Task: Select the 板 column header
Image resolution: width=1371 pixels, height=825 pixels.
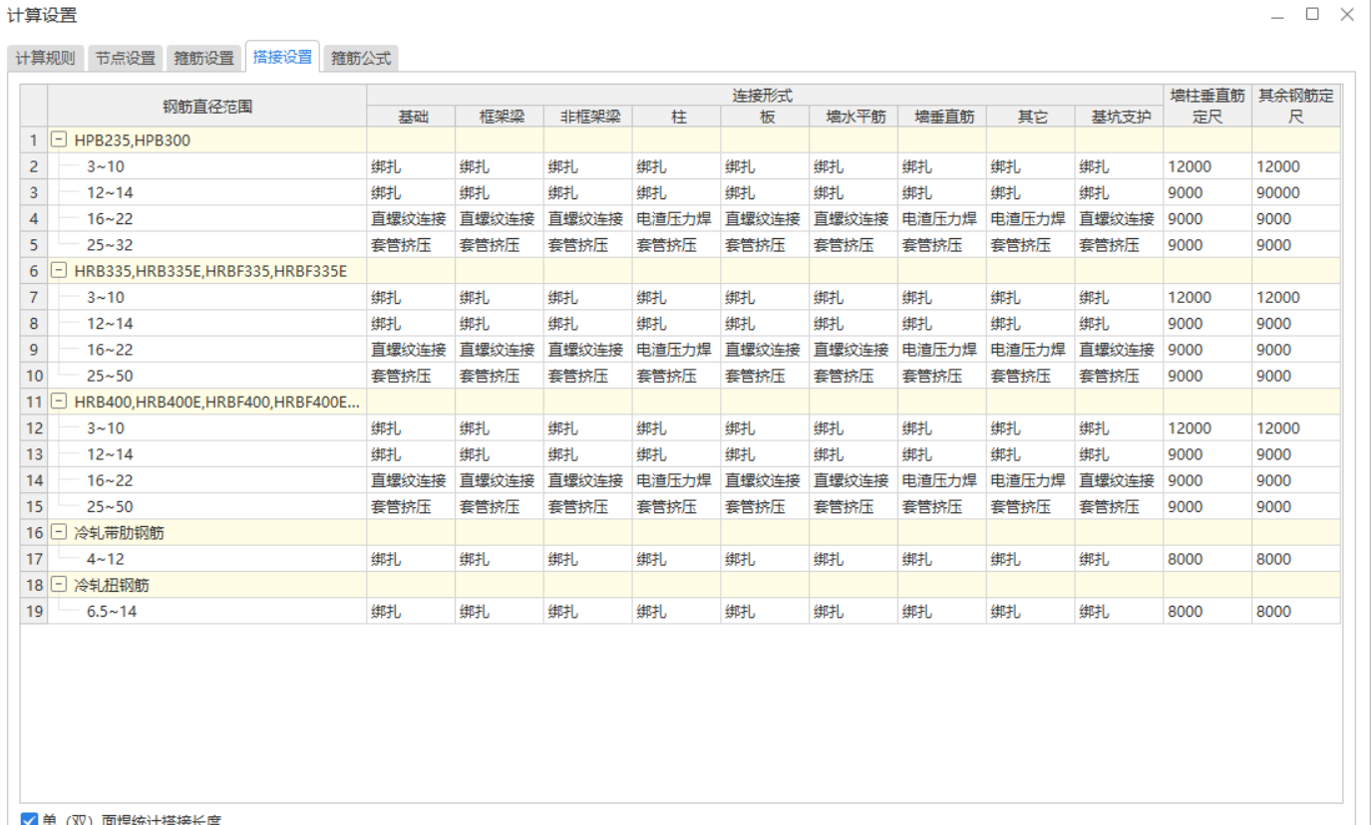Action: tap(765, 117)
